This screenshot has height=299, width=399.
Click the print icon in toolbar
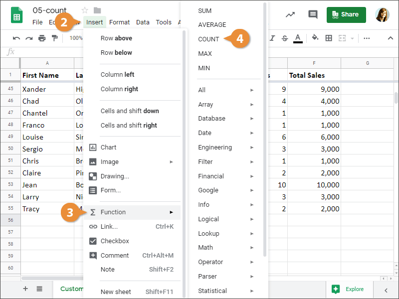click(42, 38)
